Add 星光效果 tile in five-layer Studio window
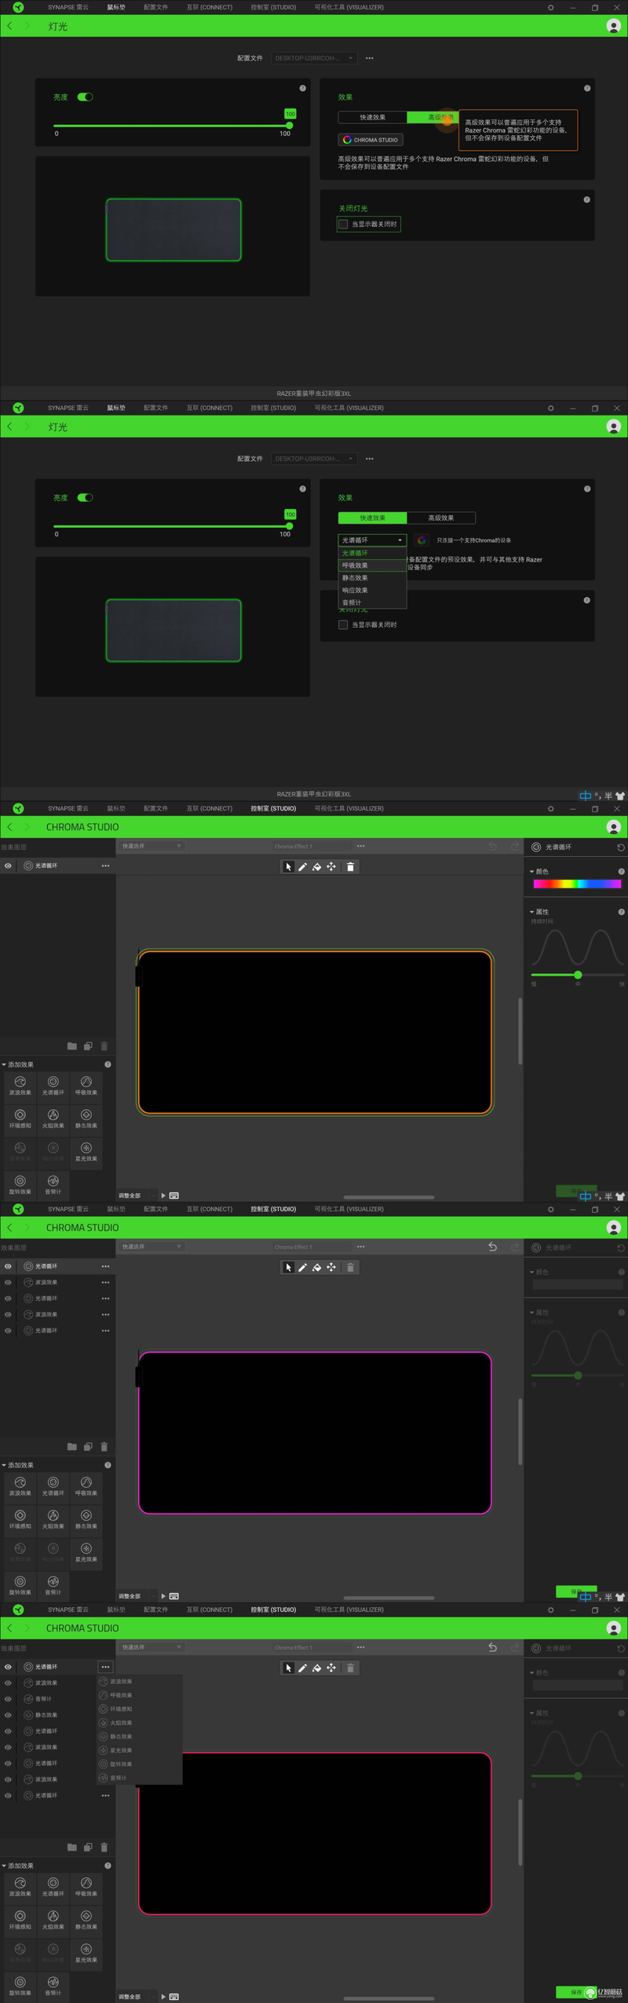628x2003 pixels. 86,1552
